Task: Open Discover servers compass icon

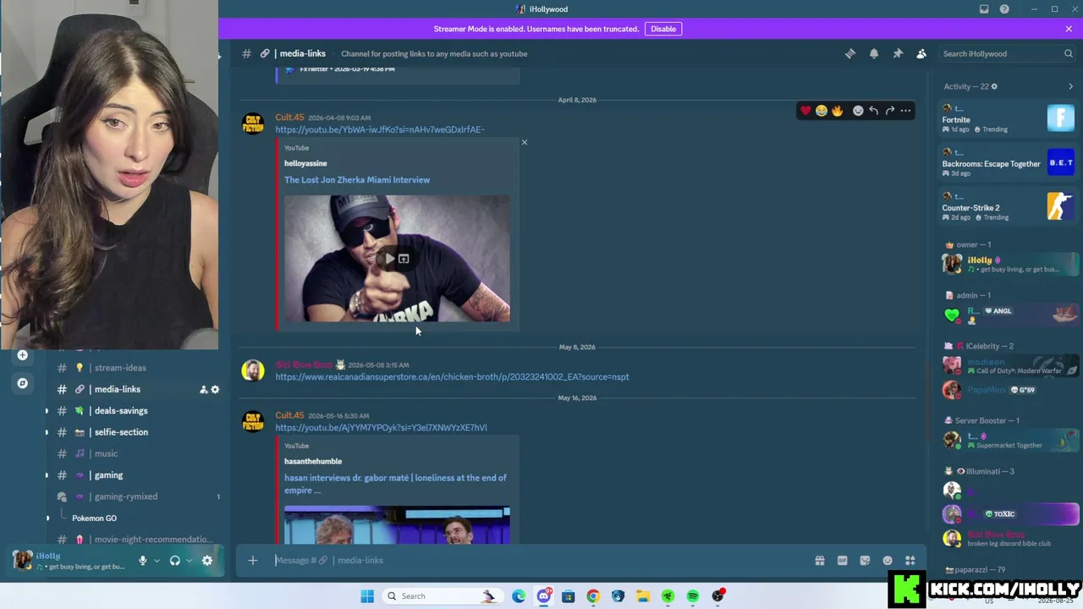Action: point(23,383)
